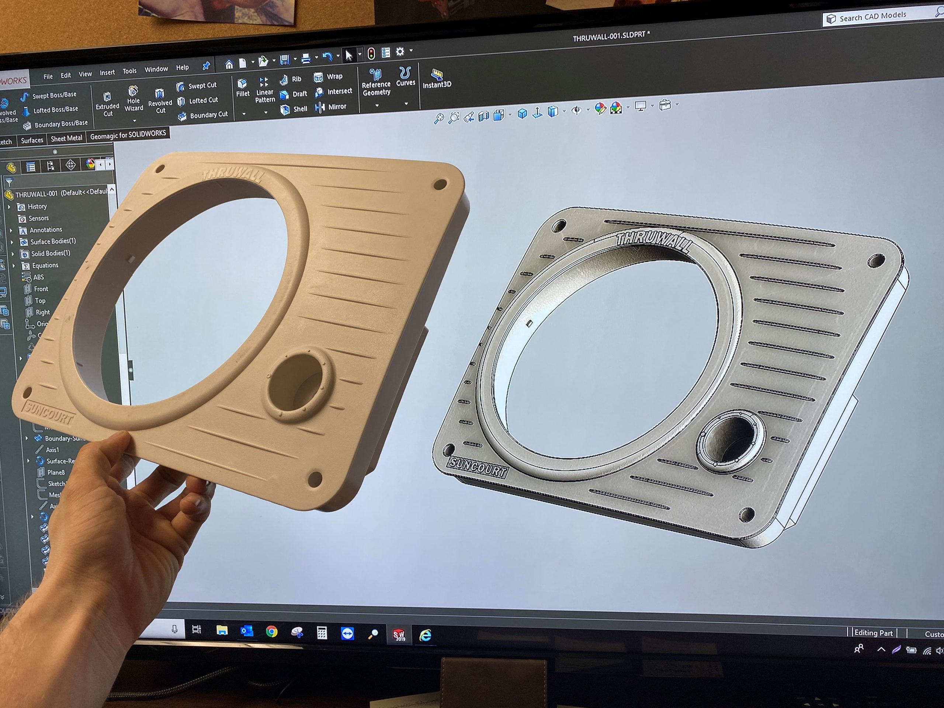Image resolution: width=944 pixels, height=708 pixels.
Task: Expand the Solid Bodies(1) node
Action: coord(13,254)
